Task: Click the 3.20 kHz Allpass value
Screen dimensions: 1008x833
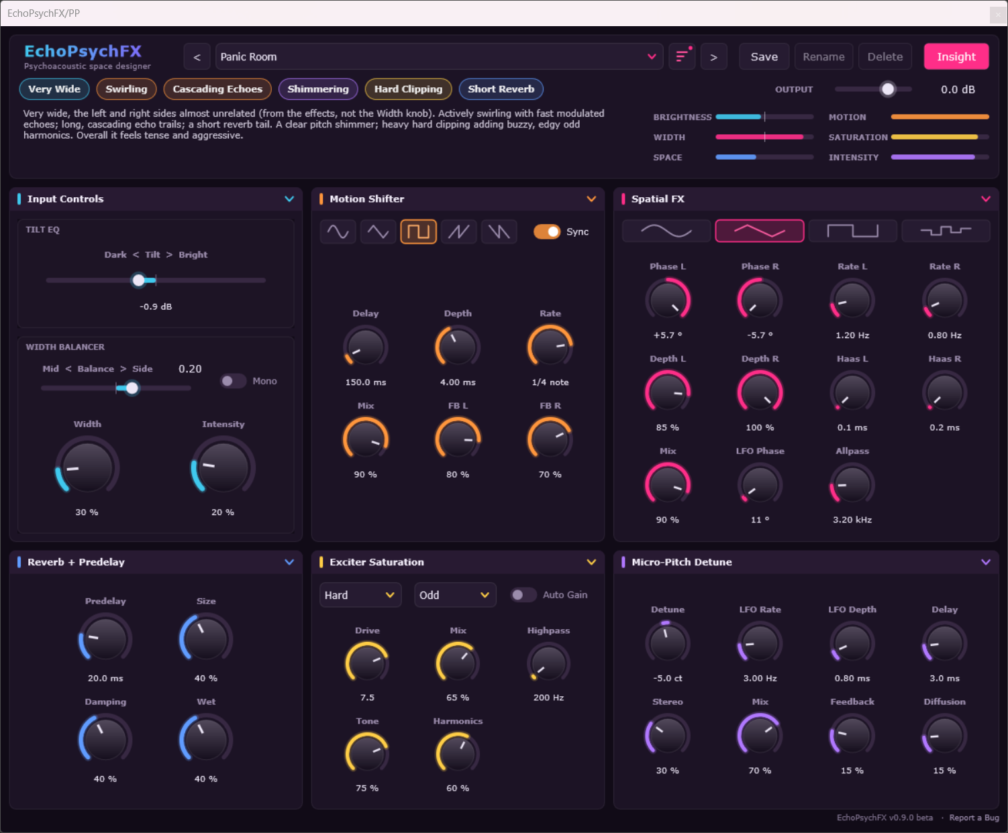Action: [852, 520]
